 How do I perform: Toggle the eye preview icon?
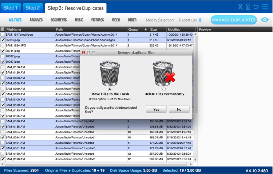click(x=265, y=20)
